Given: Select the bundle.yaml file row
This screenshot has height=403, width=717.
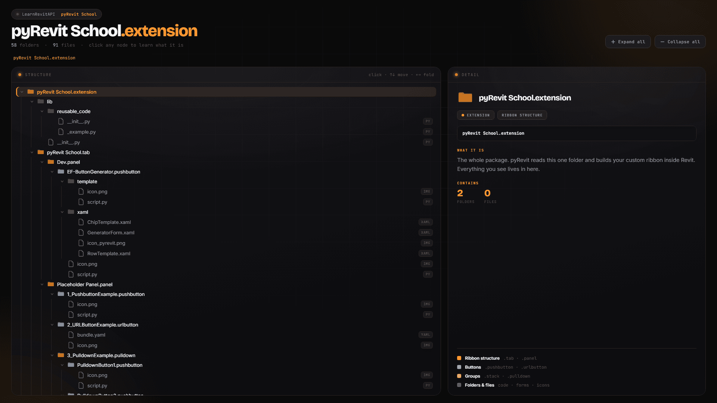Looking at the screenshot, I should 251,335.
